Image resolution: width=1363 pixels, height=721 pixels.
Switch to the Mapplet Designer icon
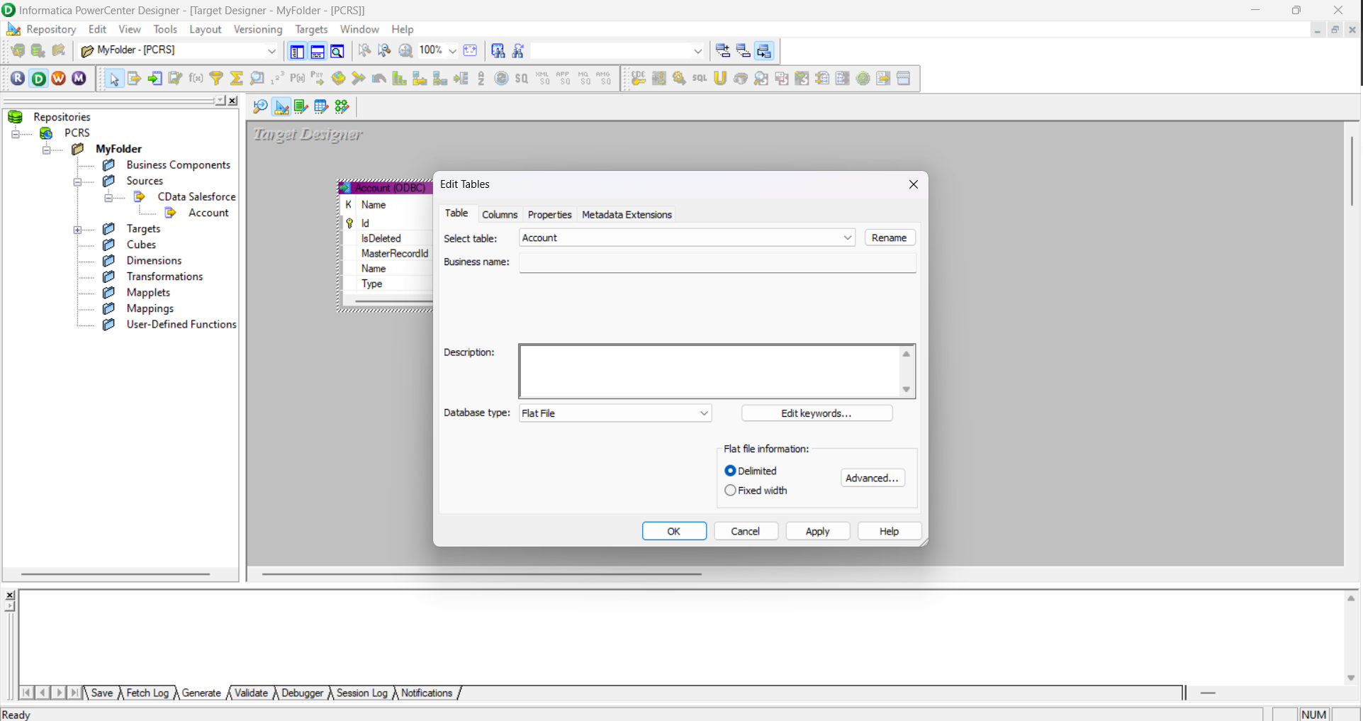(320, 106)
